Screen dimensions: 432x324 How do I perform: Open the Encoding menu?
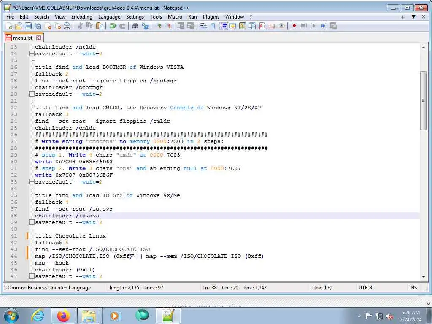pos(82,17)
